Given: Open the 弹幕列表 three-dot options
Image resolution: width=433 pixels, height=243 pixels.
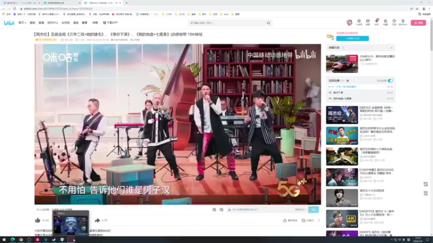Looking at the screenshot, I should pos(343,48).
